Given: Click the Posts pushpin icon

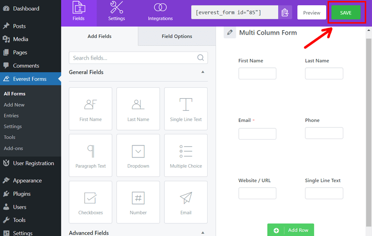Looking at the screenshot, I should click(x=6, y=26).
